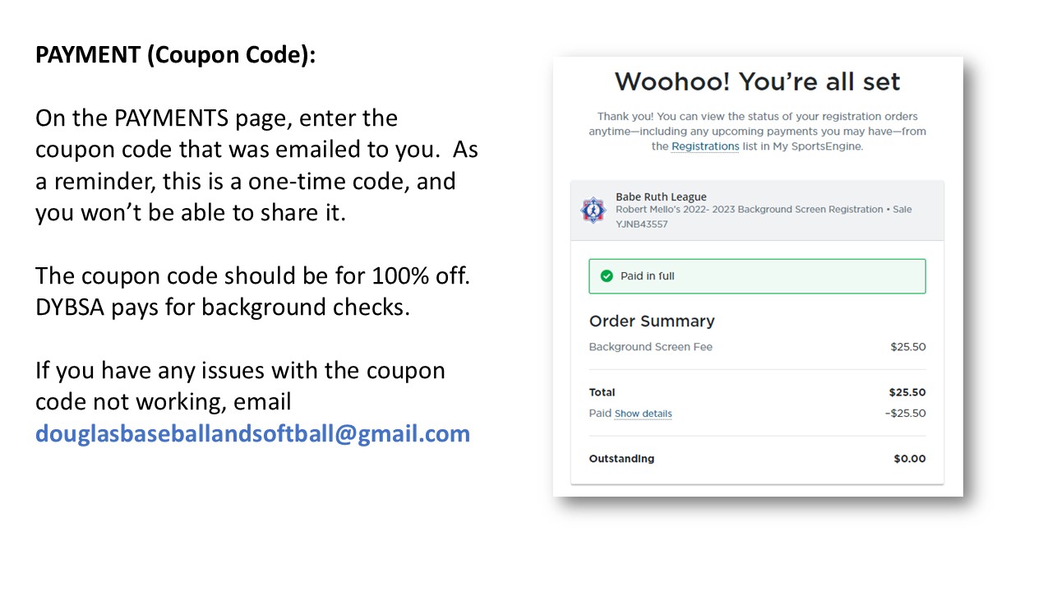The height and width of the screenshot is (592, 1052).
Task: Click the Babe Ruth League logo icon
Action: (593, 210)
